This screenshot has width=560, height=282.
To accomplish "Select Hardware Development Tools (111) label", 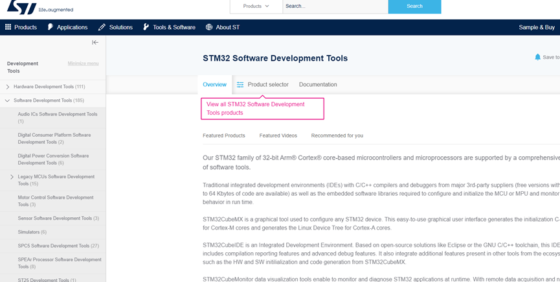I will coord(49,86).
